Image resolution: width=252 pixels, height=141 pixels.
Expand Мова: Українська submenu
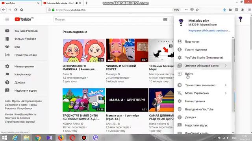[x=203, y=93]
